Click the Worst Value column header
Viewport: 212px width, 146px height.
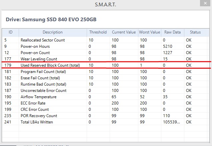tap(150, 32)
